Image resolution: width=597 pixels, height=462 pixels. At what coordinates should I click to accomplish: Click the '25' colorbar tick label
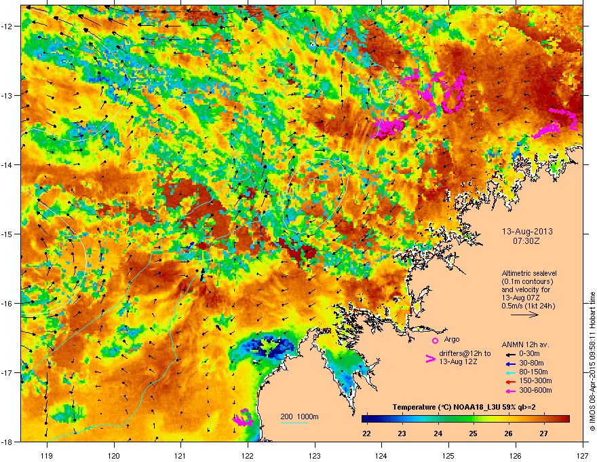point(474,433)
